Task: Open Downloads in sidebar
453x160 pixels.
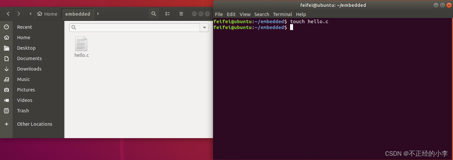Action: (x=29, y=69)
